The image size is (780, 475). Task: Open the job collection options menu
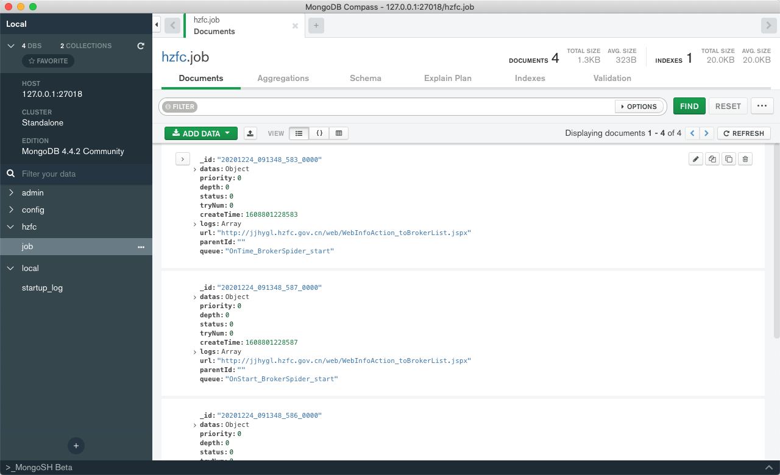[x=141, y=247]
